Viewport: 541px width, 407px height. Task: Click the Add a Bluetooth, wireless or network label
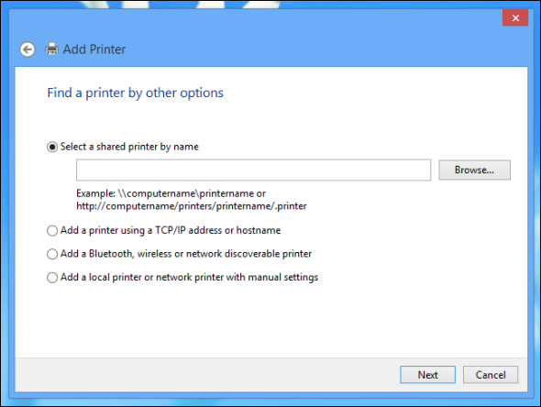coord(186,254)
